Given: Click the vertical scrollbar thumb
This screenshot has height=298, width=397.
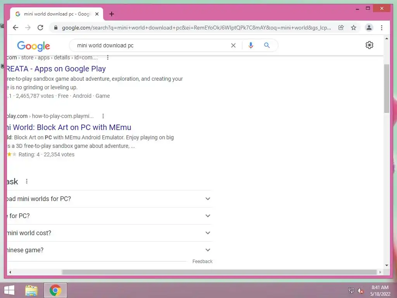Looking at the screenshot, I should coord(387,89).
